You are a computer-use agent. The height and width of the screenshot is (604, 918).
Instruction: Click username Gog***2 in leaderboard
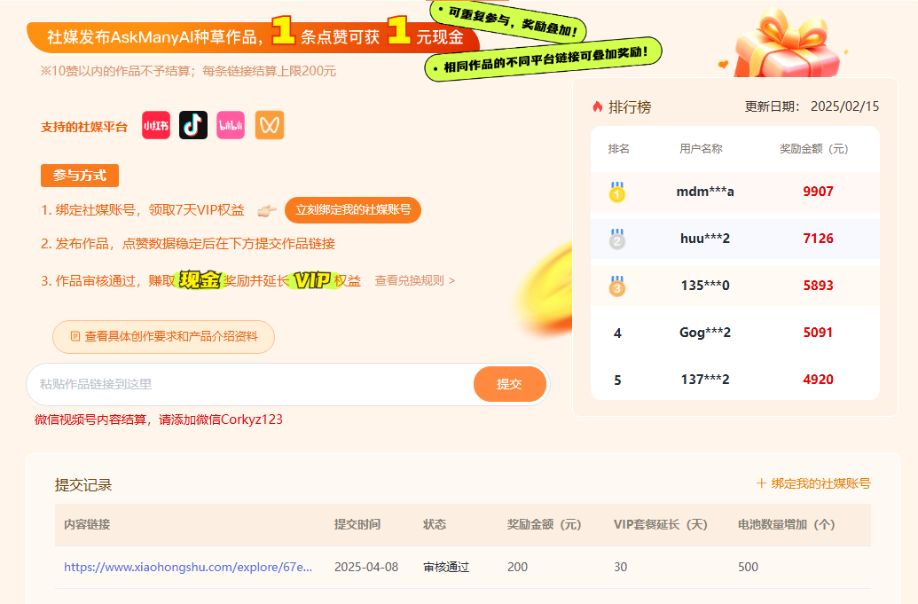click(x=705, y=333)
